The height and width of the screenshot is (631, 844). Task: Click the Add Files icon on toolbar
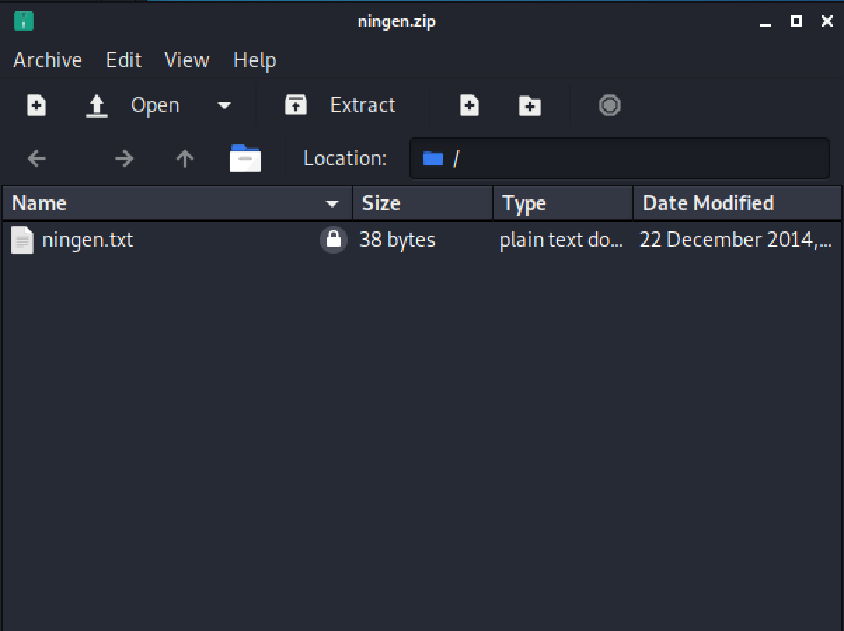pos(469,105)
